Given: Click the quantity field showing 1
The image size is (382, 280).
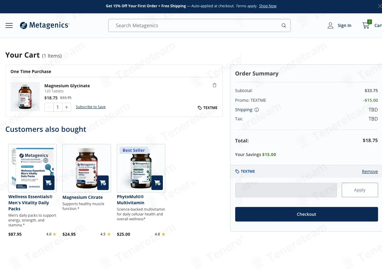Looking at the screenshot, I should tap(58, 107).
